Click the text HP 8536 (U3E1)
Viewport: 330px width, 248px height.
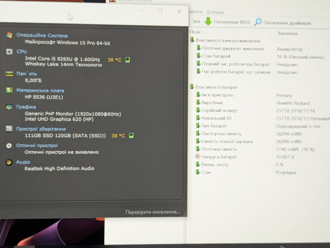pyautogui.click(x=44, y=97)
